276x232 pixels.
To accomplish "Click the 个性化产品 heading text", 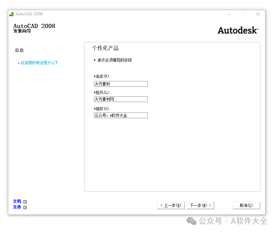I will coord(105,48).
